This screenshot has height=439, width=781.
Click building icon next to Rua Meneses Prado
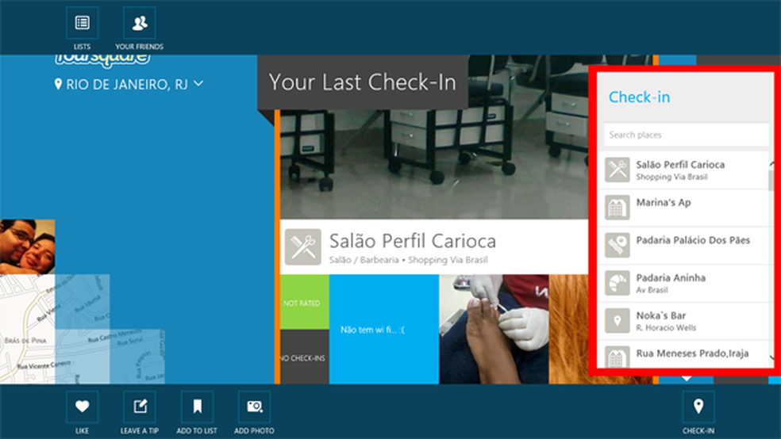[617, 357]
